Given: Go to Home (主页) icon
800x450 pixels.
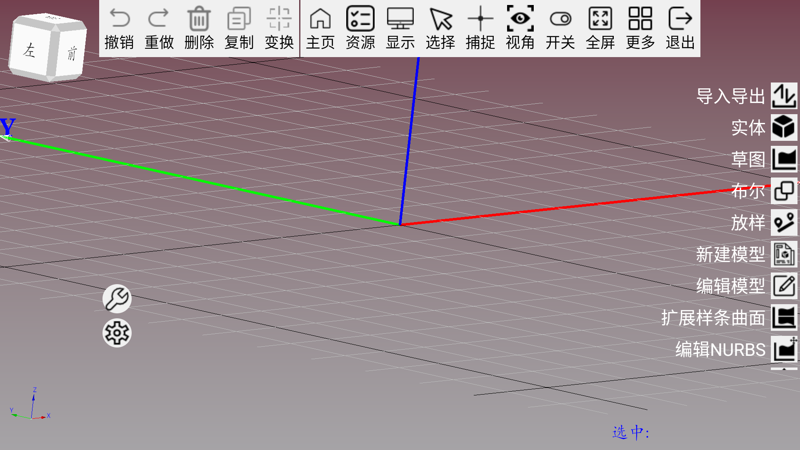Looking at the screenshot, I should (320, 19).
